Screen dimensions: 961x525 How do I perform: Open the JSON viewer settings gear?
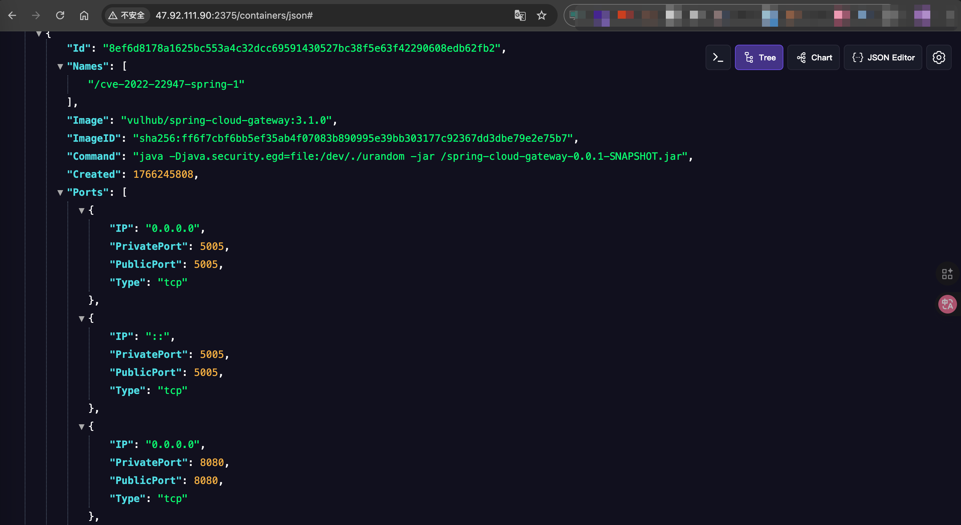pos(939,57)
